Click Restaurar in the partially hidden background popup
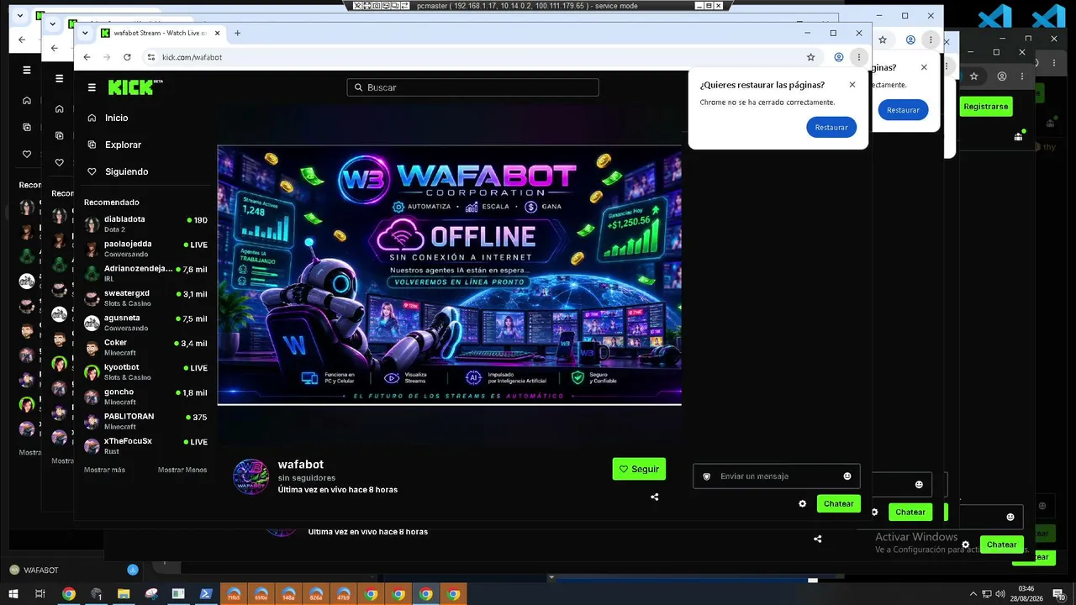 pyautogui.click(x=903, y=110)
